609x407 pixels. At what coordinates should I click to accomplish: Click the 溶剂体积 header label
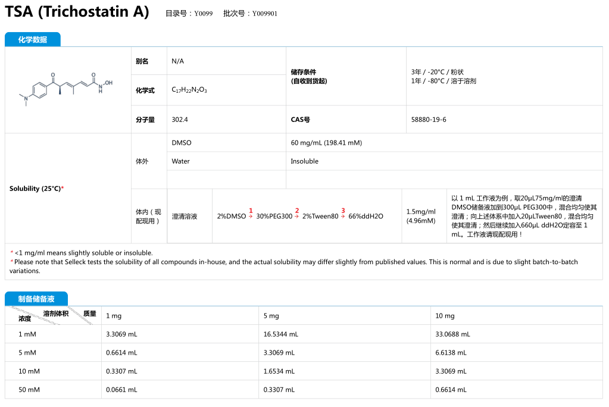(x=56, y=314)
